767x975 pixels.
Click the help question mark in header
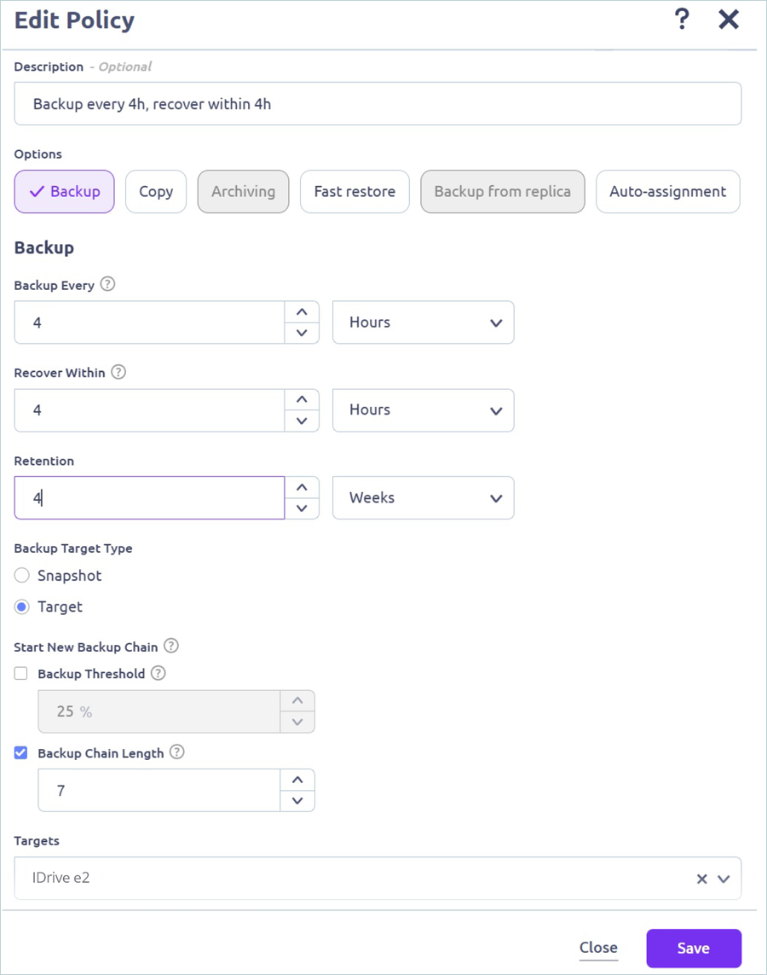[x=681, y=20]
